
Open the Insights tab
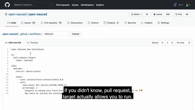147,23
